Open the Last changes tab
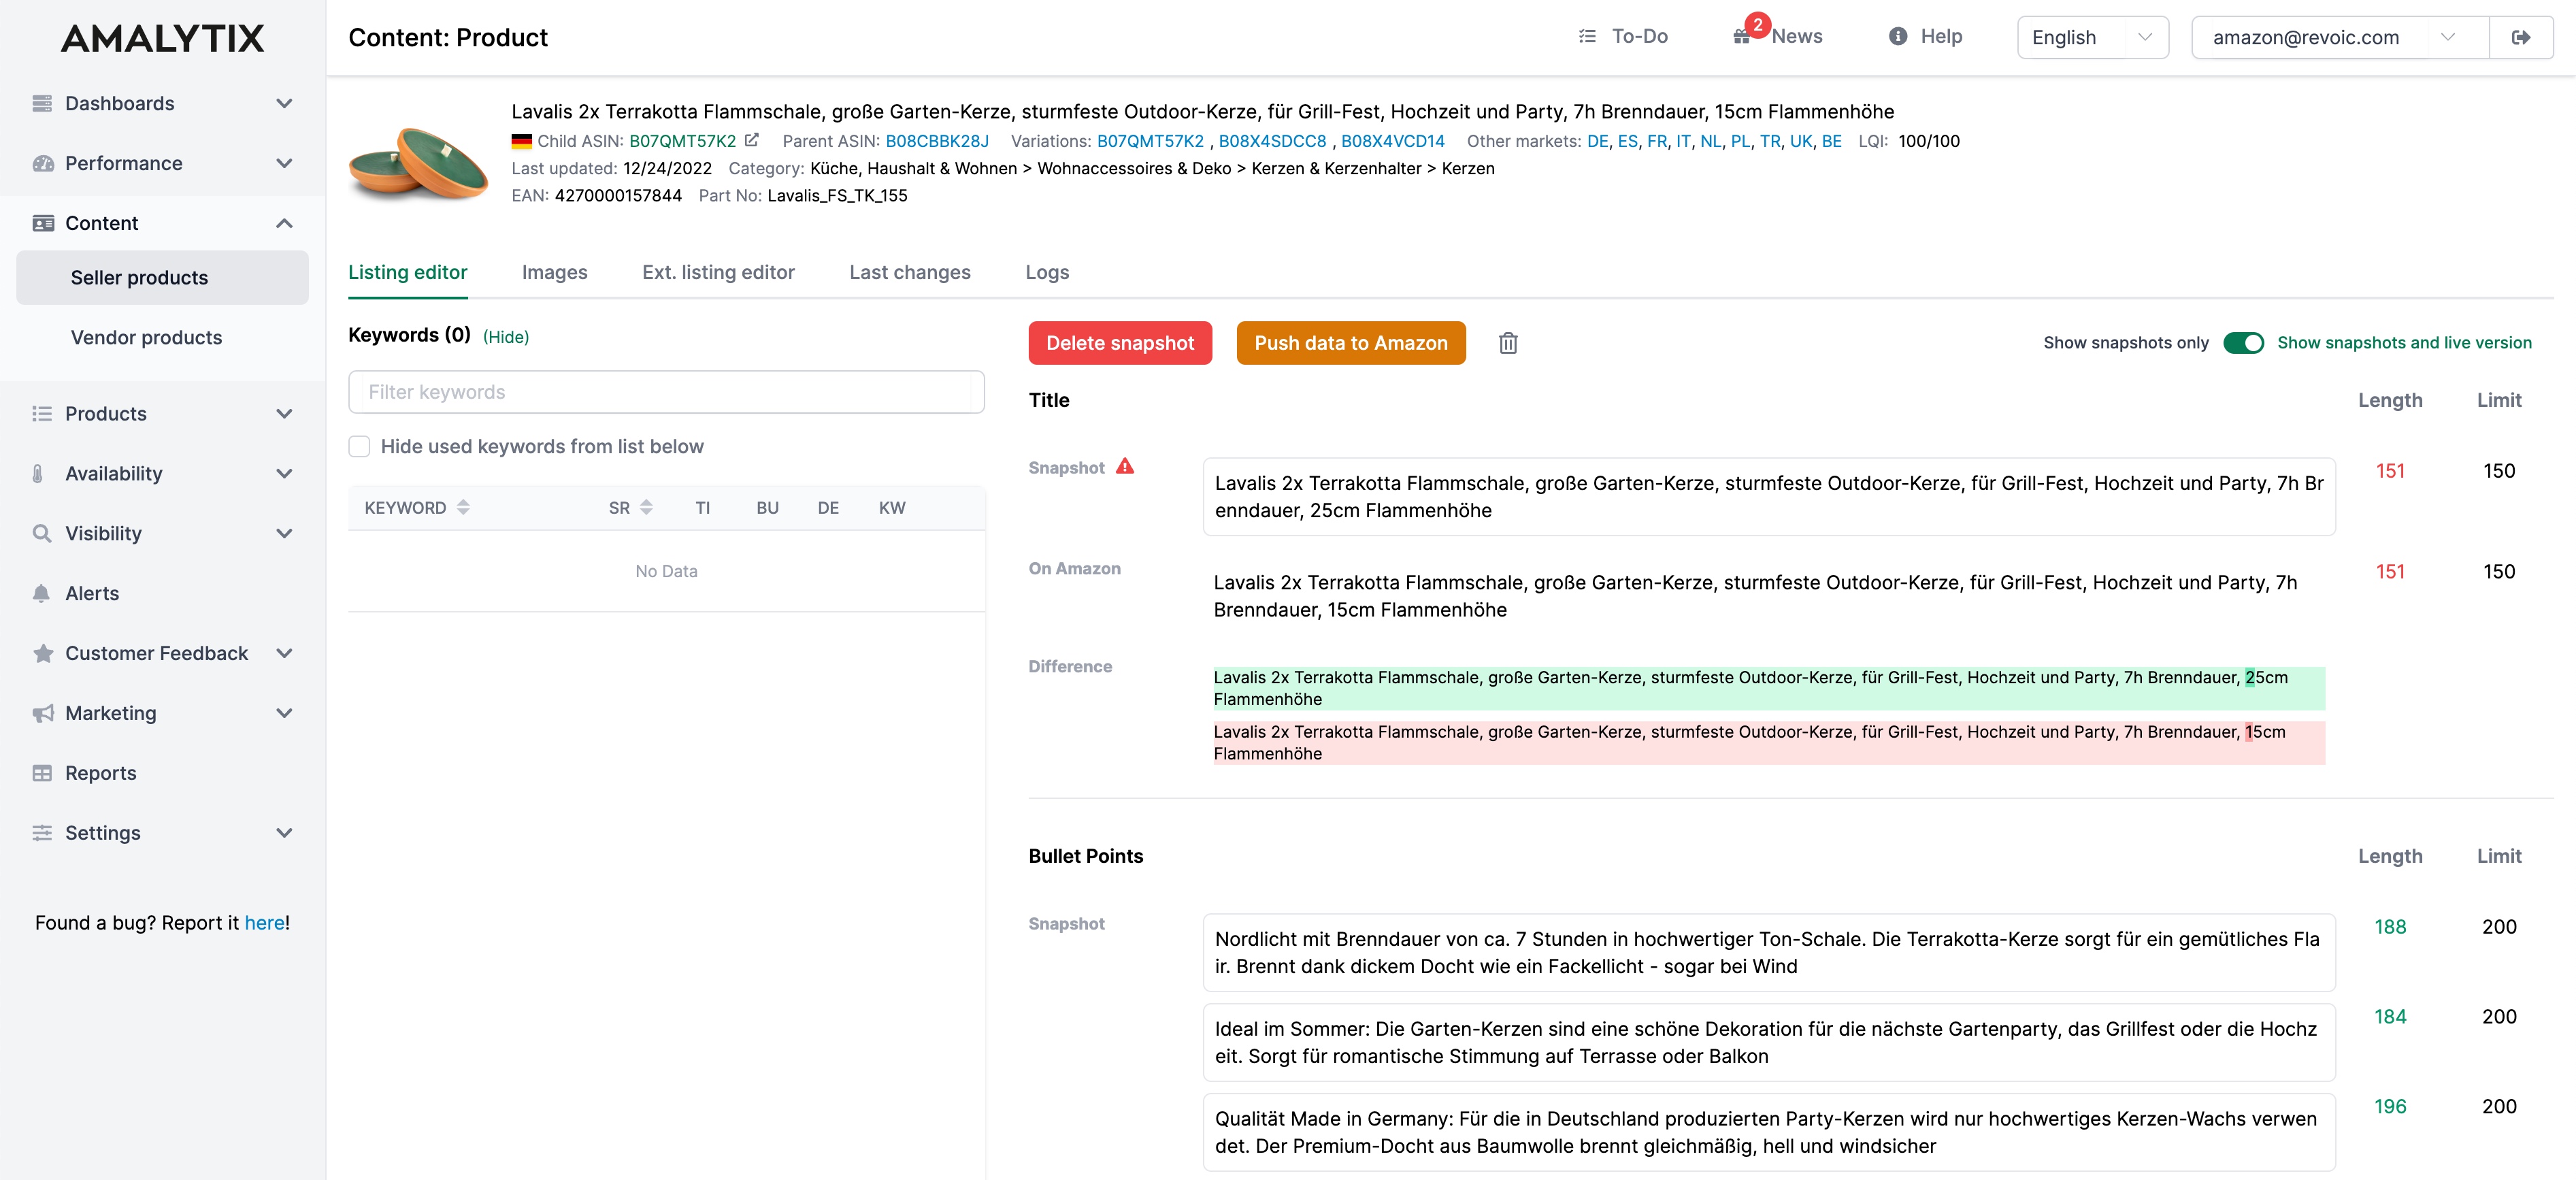2576x1180 pixels. pyautogui.click(x=909, y=272)
